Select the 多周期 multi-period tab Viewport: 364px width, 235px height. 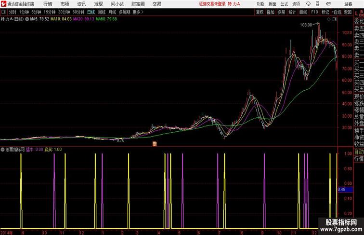click(x=124, y=12)
